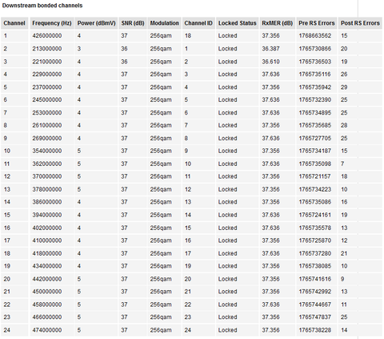Click RxMER value 36.387

270,49
